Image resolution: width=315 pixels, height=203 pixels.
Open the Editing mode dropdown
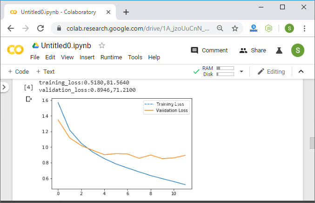[x=271, y=71]
